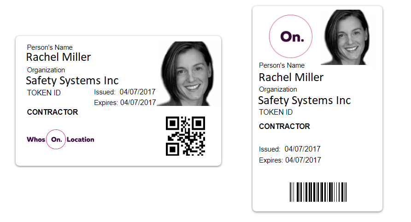411x222 pixels.
Task: Click the Whos text in the logo
Action: click(36, 140)
